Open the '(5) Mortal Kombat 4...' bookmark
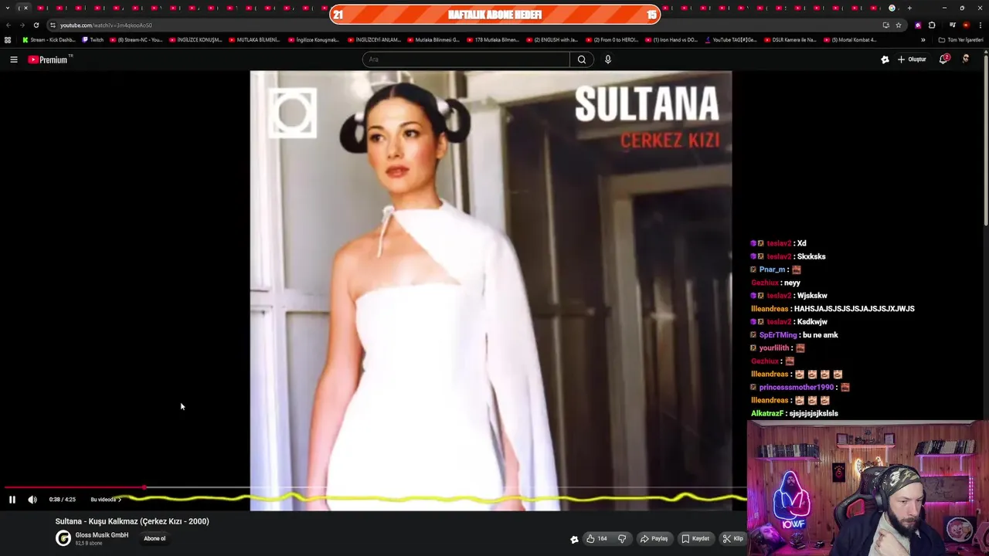This screenshot has height=556, width=989. pyautogui.click(x=850, y=39)
